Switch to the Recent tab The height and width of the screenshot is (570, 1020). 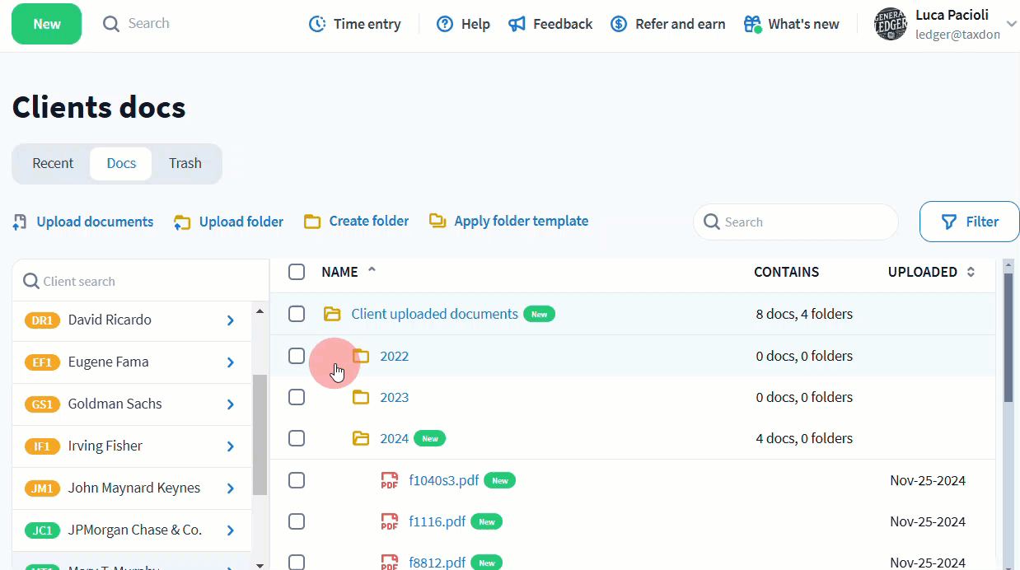tap(53, 163)
